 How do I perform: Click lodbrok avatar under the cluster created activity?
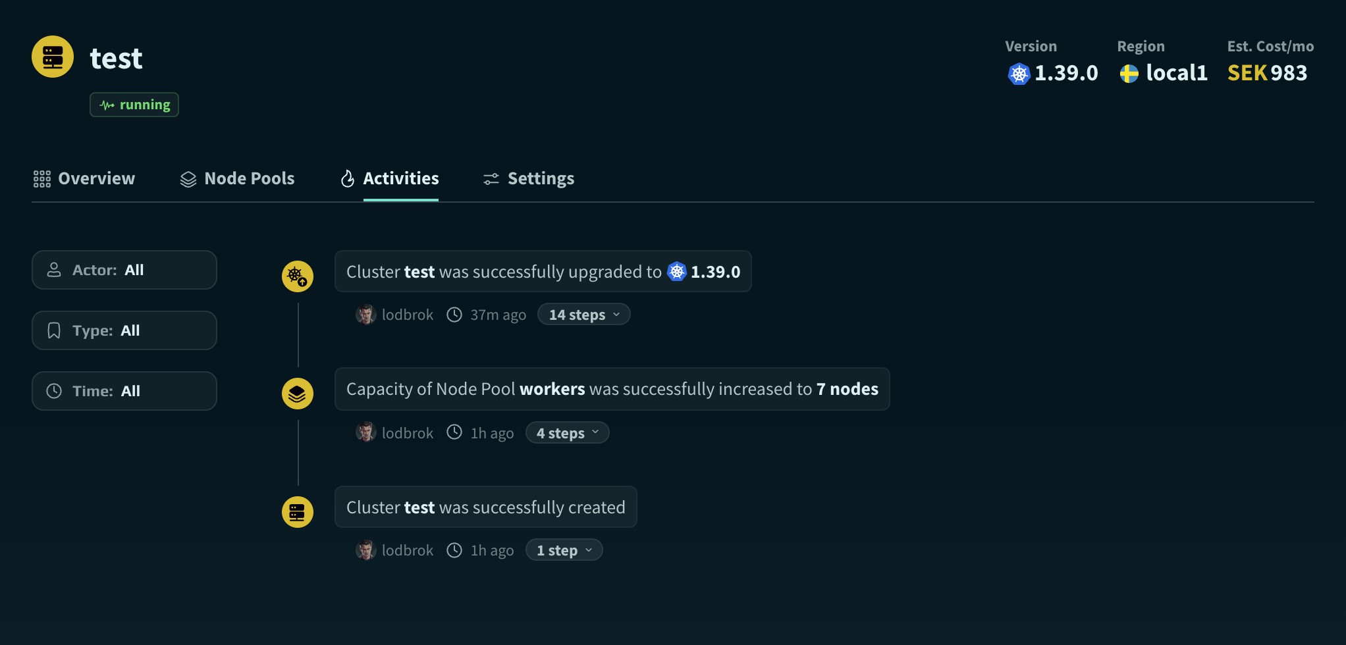(366, 550)
